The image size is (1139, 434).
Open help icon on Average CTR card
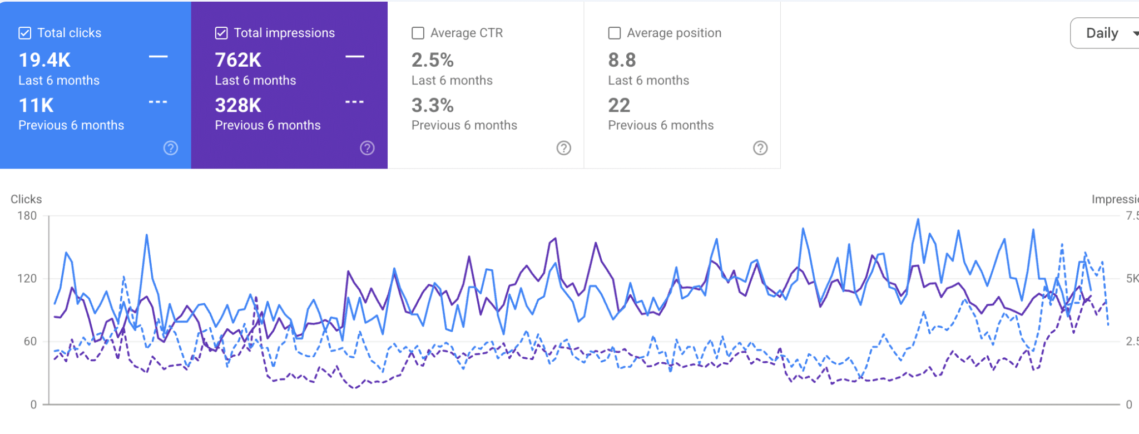click(x=564, y=148)
